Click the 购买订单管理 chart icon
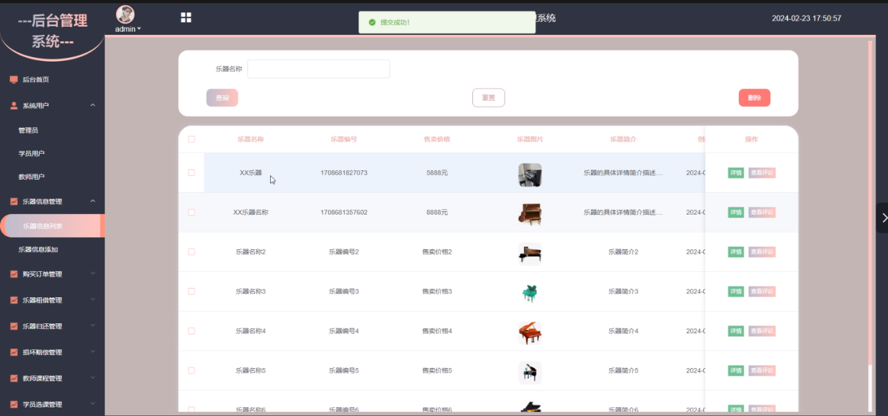The image size is (888, 416). tap(14, 274)
